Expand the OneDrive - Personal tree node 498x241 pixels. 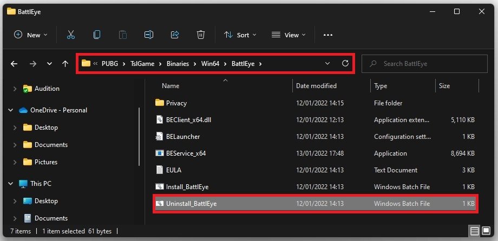[11, 110]
